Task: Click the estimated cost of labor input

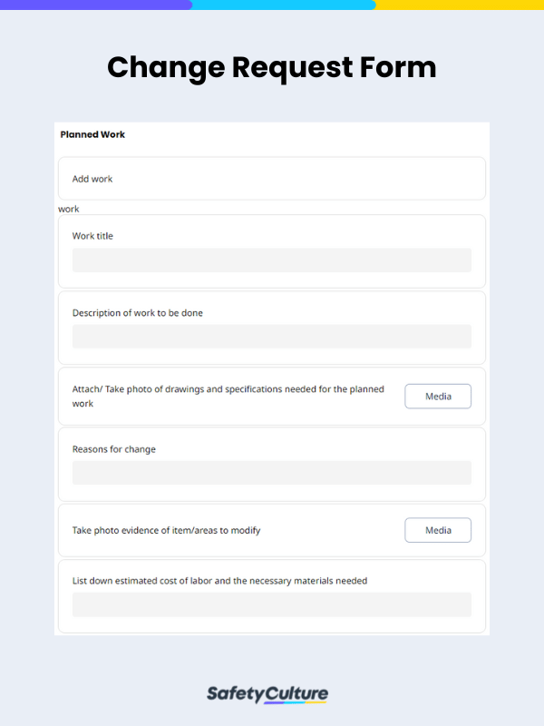Action: (x=272, y=604)
